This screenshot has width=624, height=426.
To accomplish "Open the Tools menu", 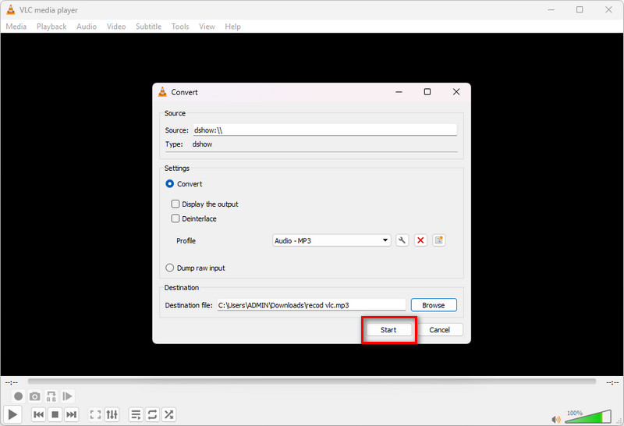I will point(180,27).
